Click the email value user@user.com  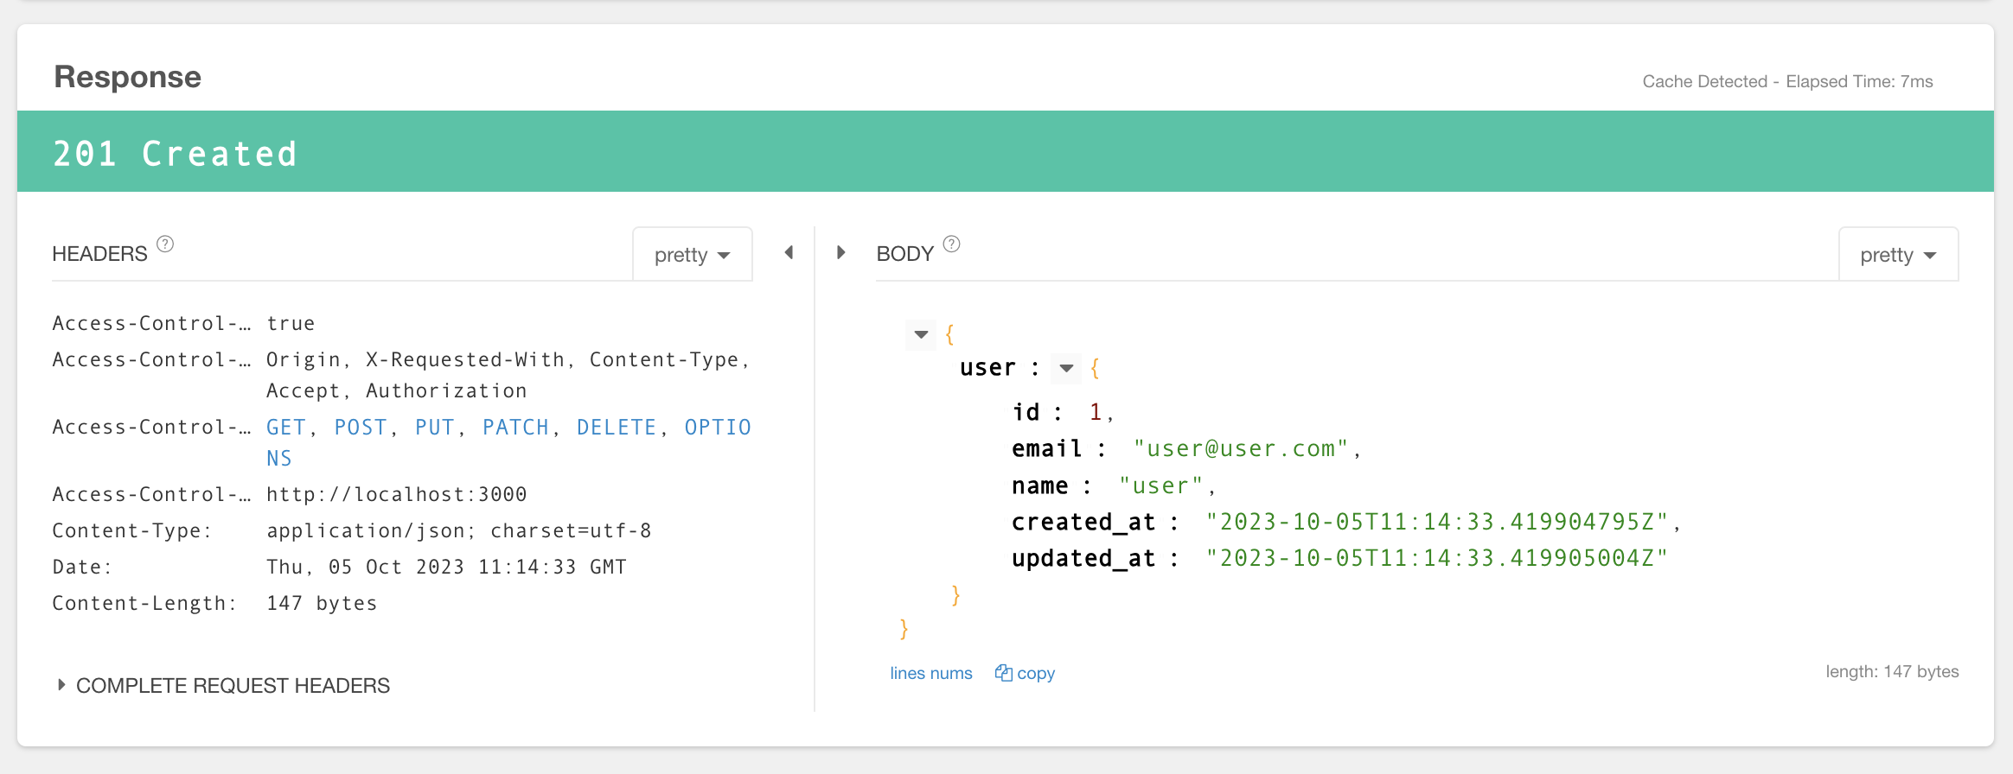coord(1241,449)
